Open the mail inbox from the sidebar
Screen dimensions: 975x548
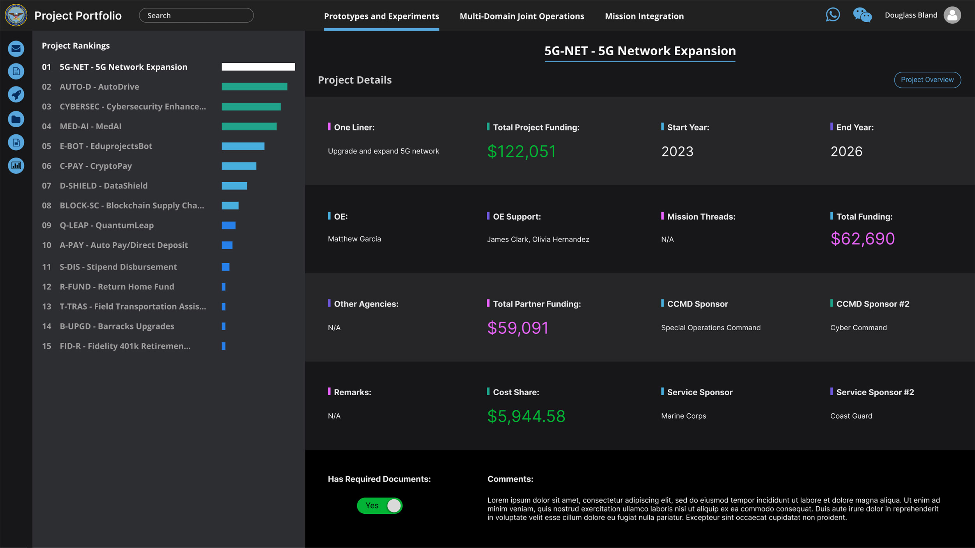pos(16,49)
